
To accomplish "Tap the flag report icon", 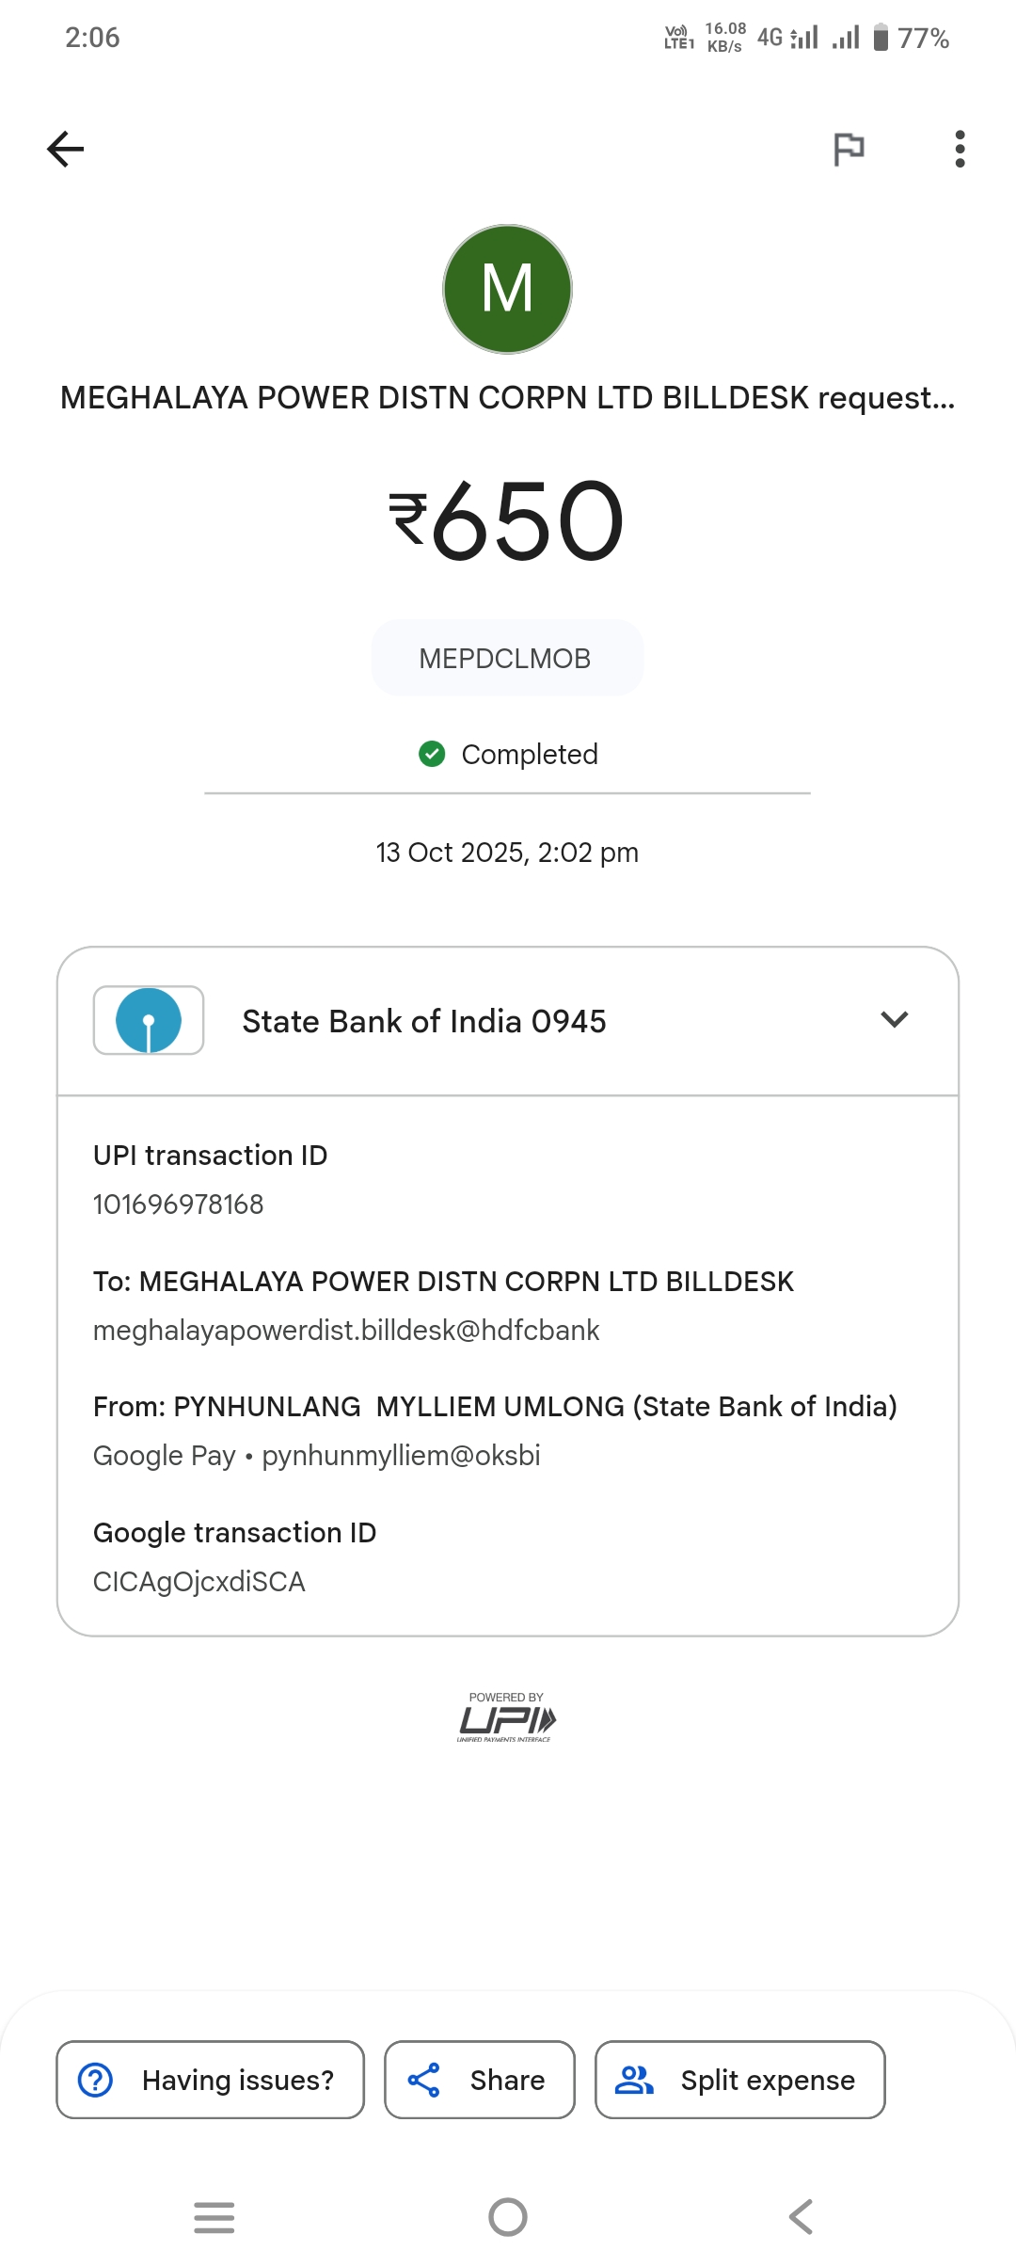I will (x=849, y=149).
